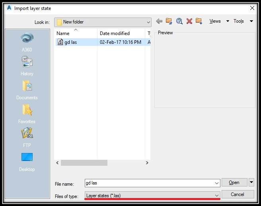Open the Views menu

pos(215,21)
